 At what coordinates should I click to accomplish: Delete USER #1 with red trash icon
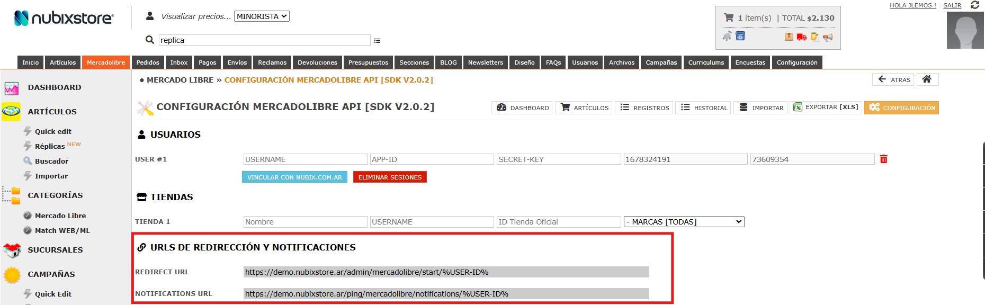coord(883,159)
